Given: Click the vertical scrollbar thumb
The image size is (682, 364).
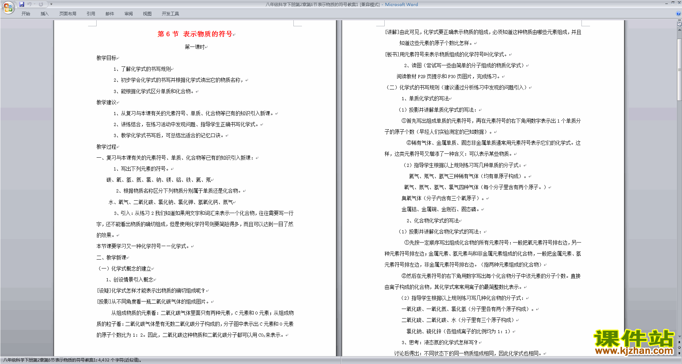Looking at the screenshot, I should pos(680,69).
